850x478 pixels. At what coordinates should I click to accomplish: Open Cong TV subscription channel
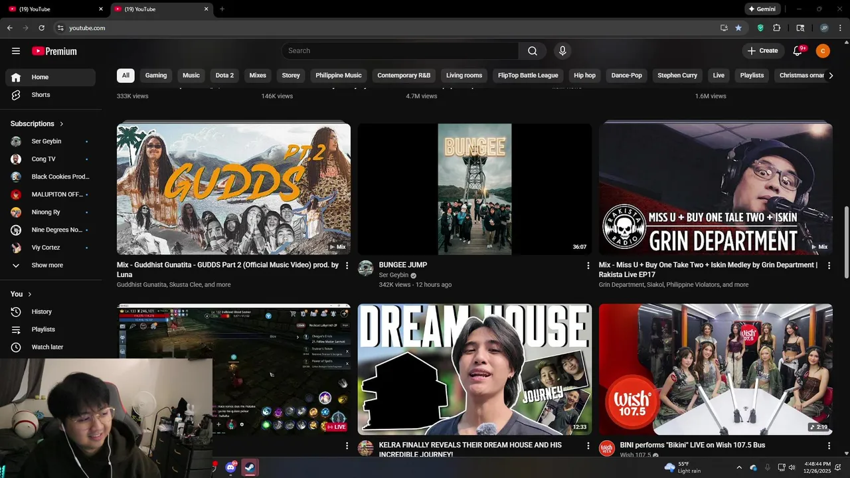pyautogui.click(x=50, y=159)
